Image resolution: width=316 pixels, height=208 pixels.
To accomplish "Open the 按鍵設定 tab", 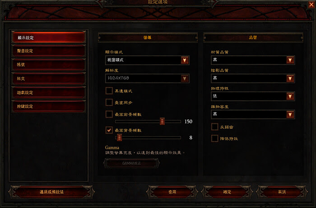I will (x=49, y=106).
